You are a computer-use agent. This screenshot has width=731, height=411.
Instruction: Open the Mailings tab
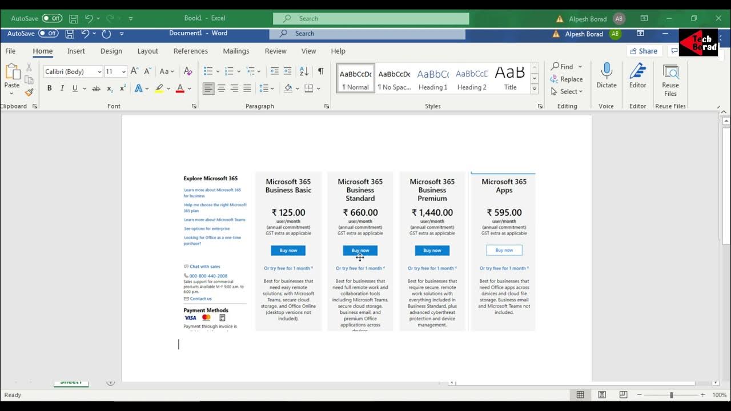click(x=236, y=51)
